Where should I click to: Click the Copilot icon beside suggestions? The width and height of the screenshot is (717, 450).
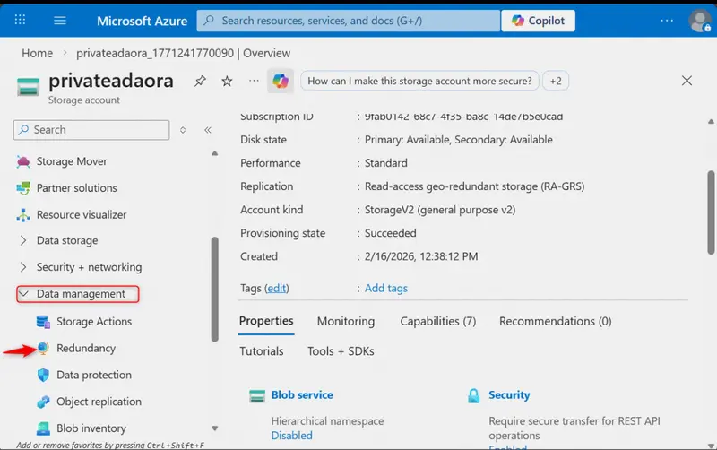click(281, 82)
